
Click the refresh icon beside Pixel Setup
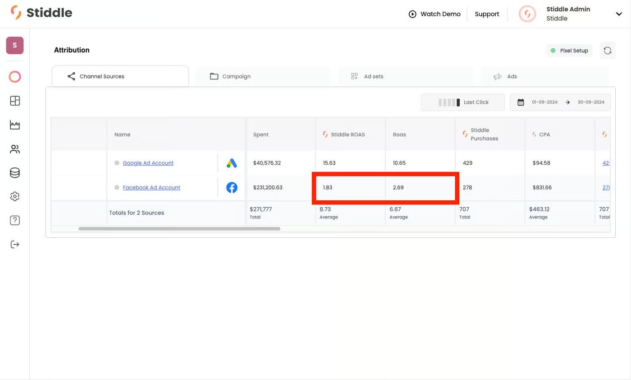pos(608,51)
